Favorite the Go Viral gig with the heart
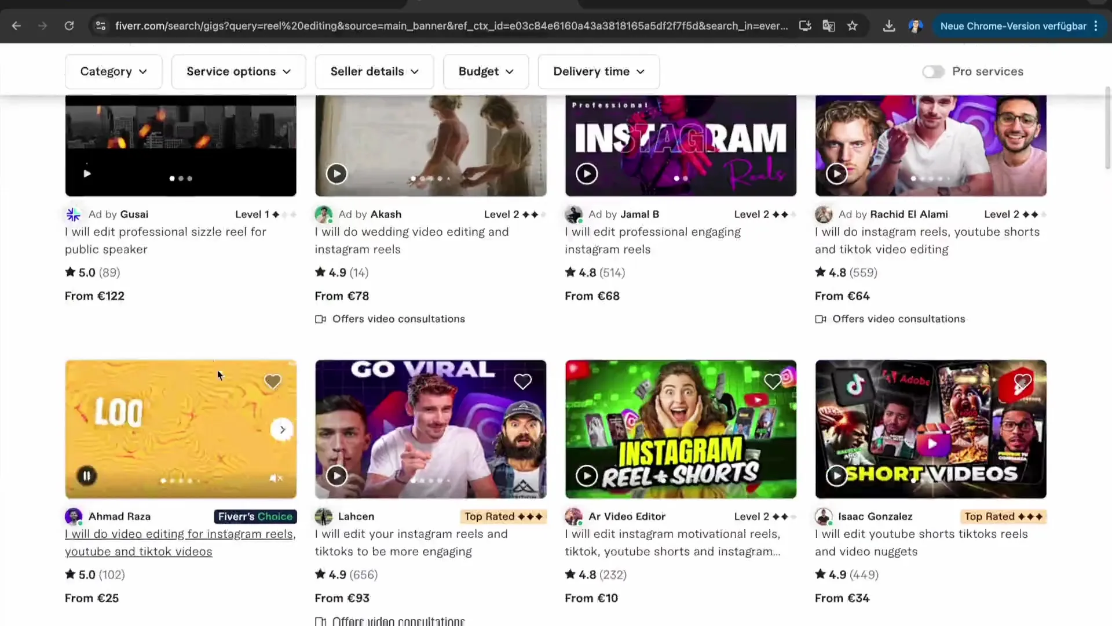Screen dimensions: 1112x626 pyautogui.click(x=522, y=381)
